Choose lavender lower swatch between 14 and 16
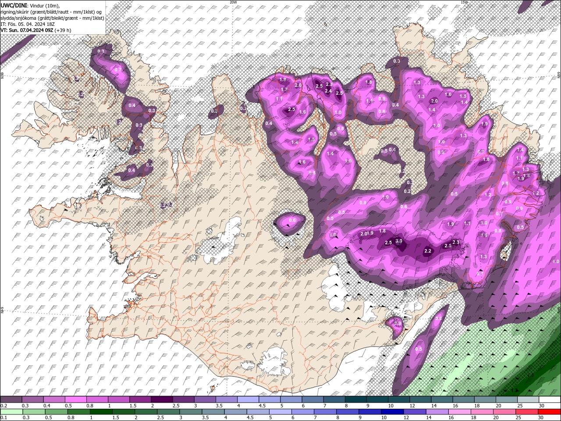Viewport: 561px width, 421px height. (x=437, y=412)
